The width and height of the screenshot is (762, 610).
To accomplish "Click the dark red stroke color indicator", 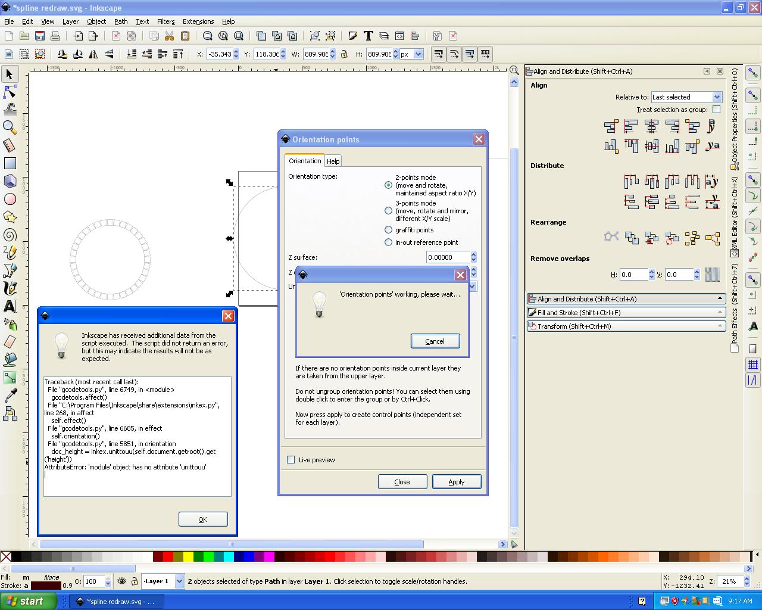I will (46, 586).
